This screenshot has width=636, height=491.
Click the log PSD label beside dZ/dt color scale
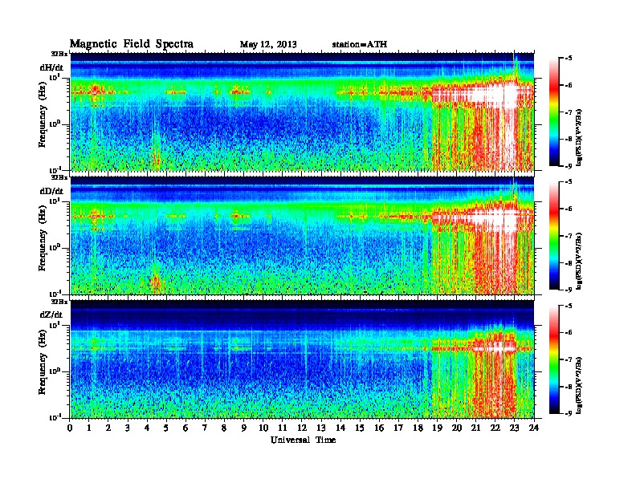580,385
